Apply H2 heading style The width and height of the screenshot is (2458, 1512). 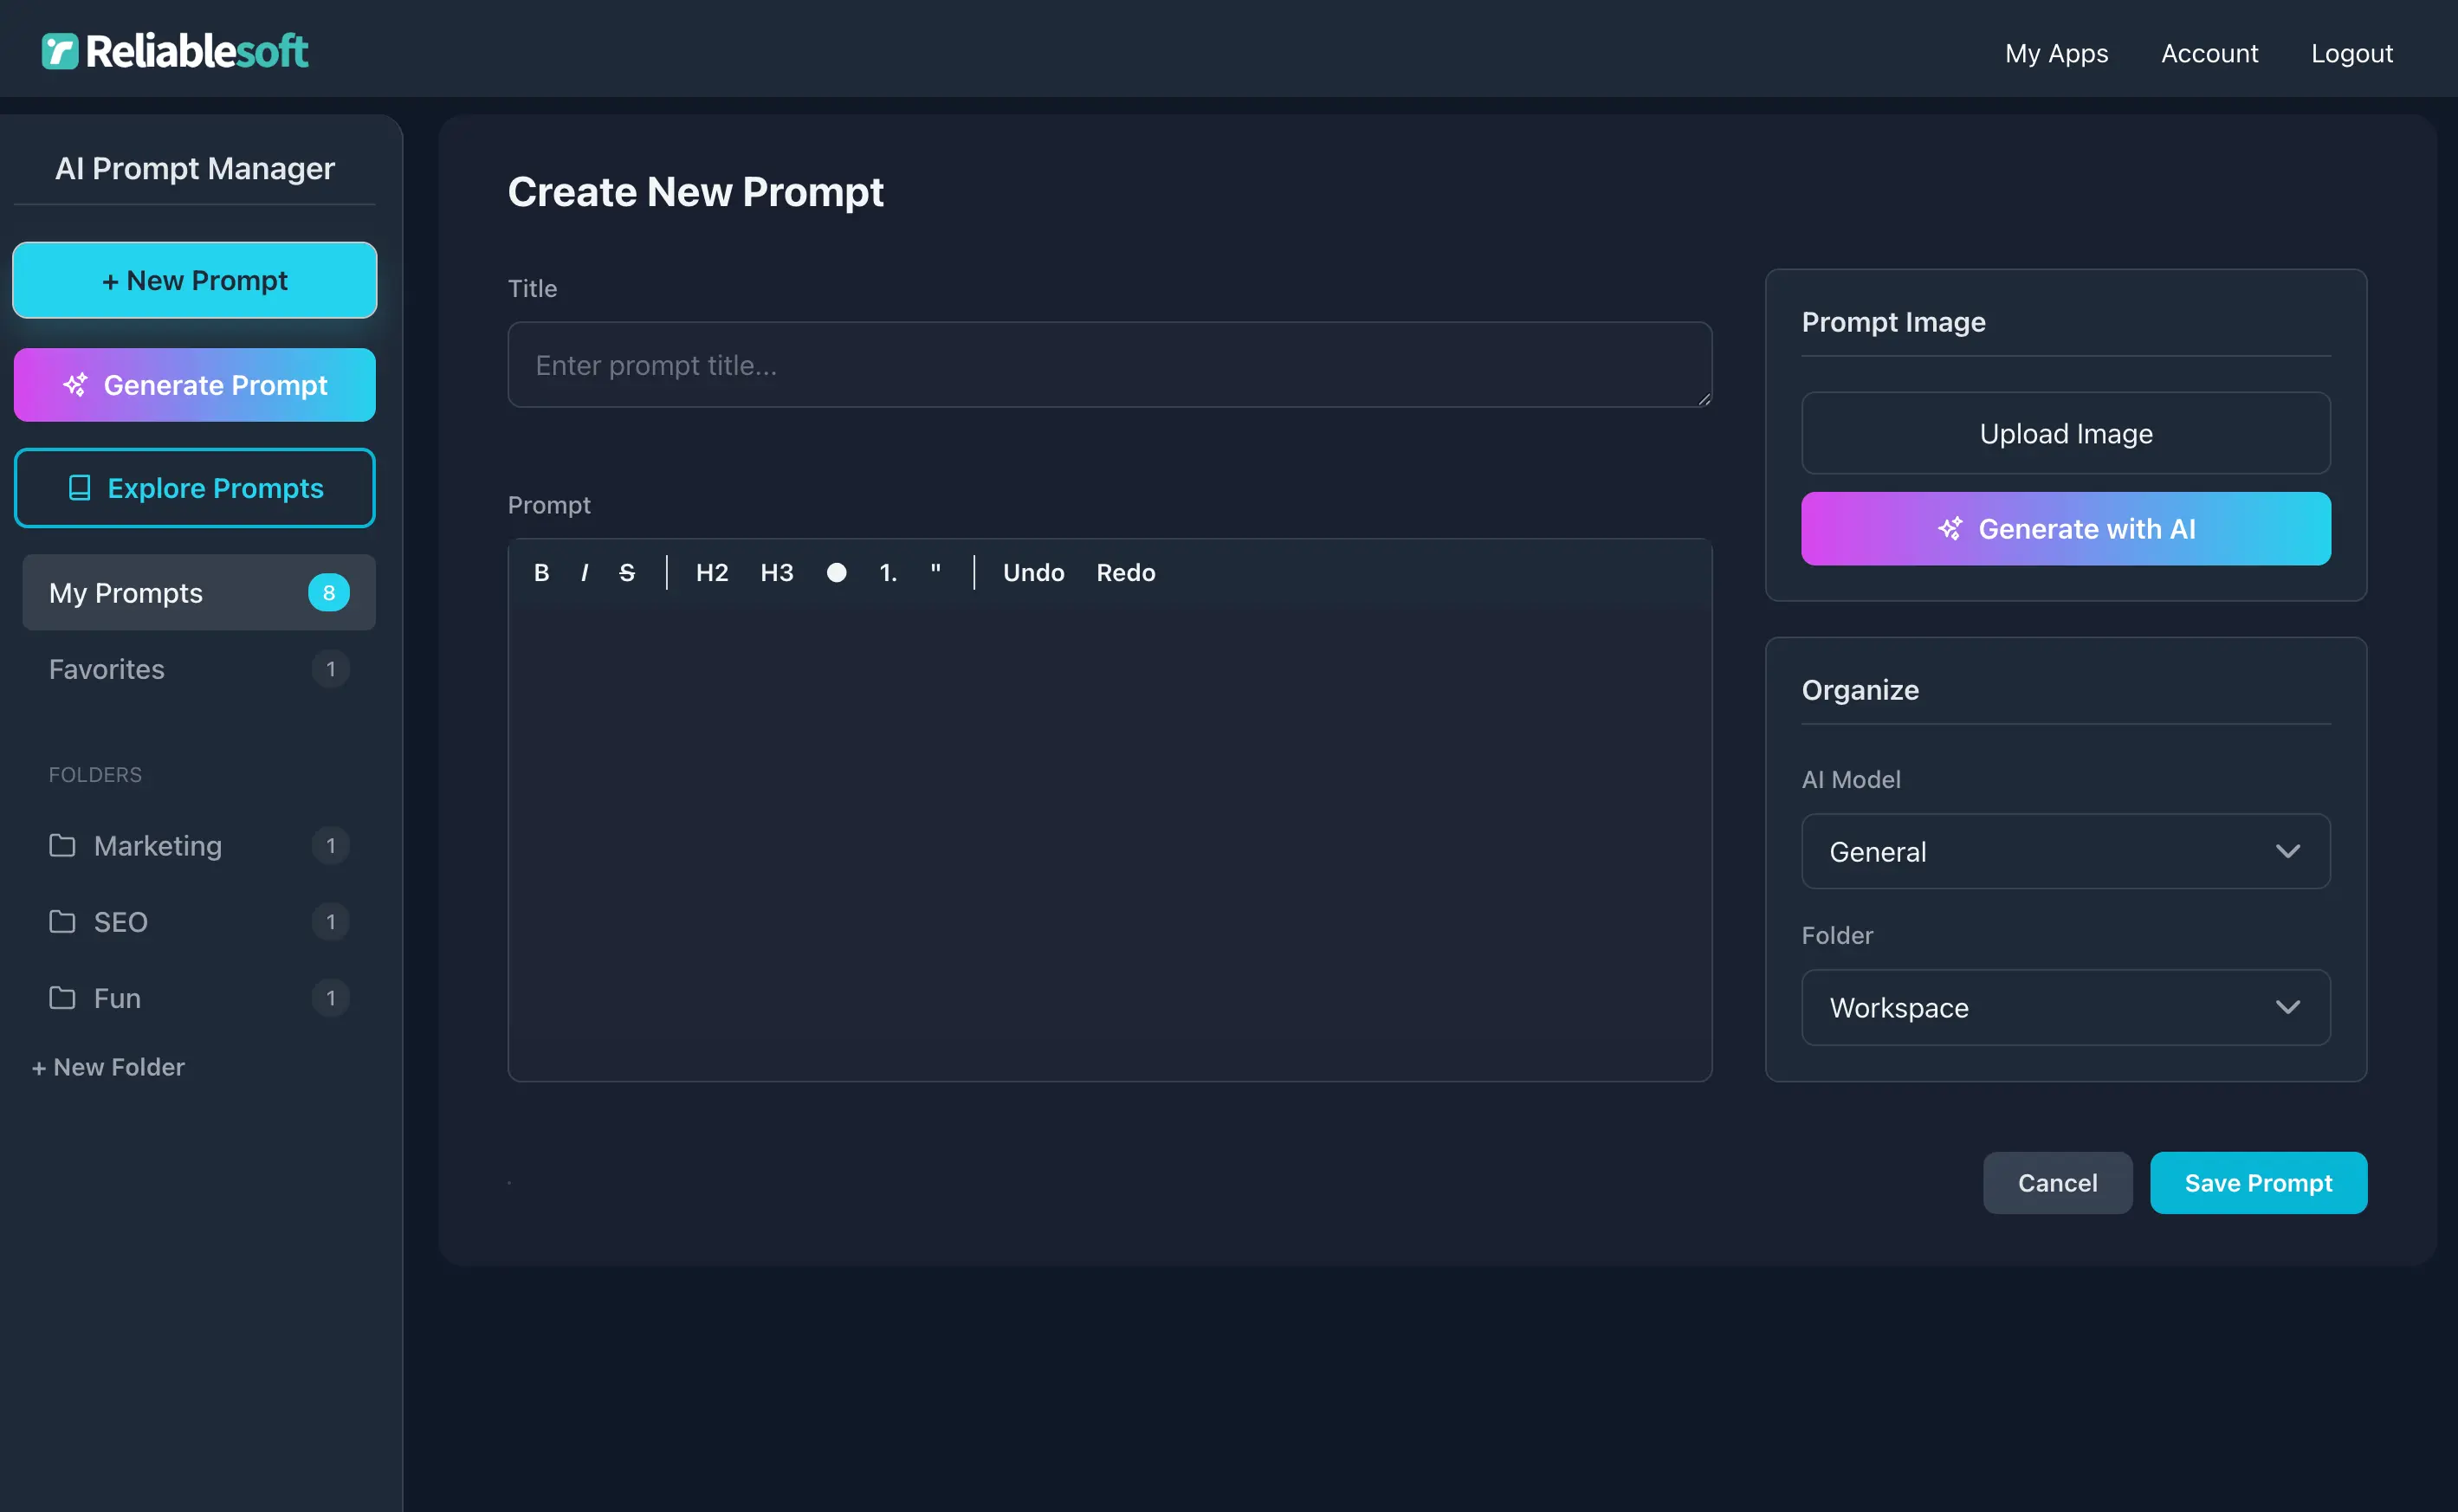click(712, 573)
